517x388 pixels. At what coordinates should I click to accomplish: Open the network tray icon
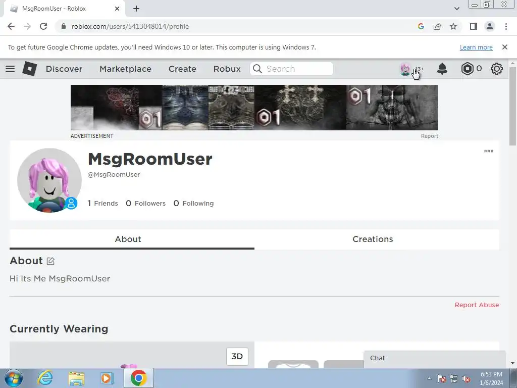click(454, 379)
